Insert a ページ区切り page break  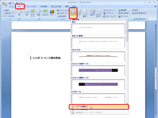pyautogui.click(x=8, y=16)
